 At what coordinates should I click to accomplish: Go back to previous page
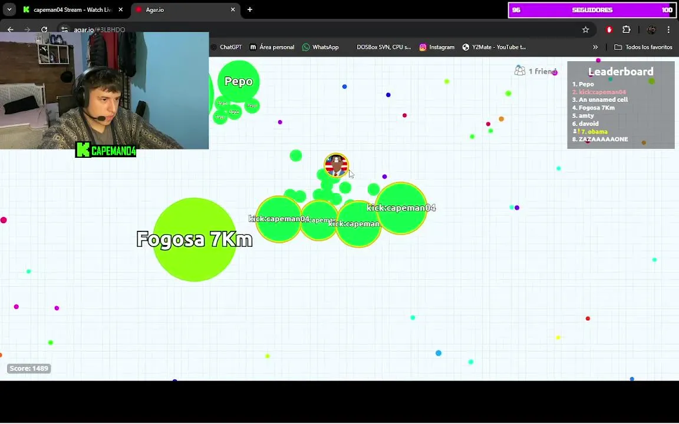pos(11,29)
